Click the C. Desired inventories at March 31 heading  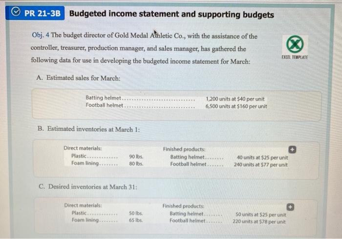(x=88, y=187)
